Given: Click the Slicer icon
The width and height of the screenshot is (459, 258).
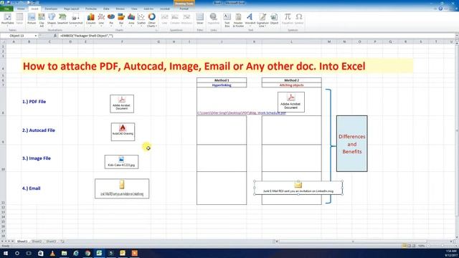Looking at the screenshot, I should coord(199,19).
